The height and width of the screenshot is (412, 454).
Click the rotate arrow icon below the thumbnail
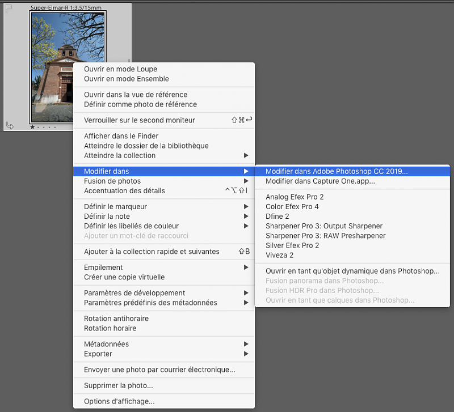[x=10, y=125]
